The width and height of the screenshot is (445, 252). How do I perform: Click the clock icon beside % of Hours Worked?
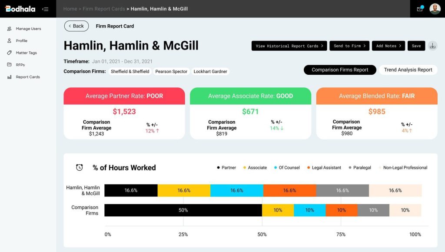pyautogui.click(x=80, y=167)
